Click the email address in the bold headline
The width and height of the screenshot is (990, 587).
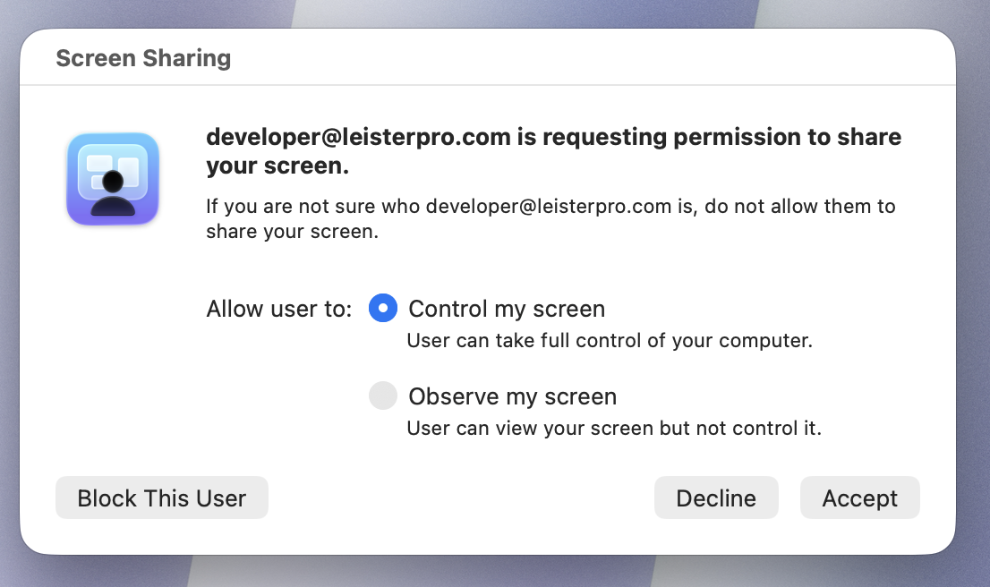tap(358, 137)
